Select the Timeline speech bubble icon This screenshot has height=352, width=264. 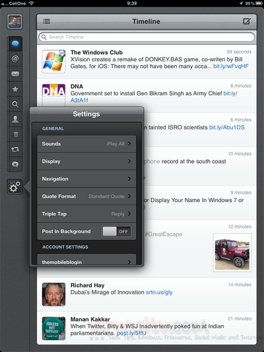point(15,44)
